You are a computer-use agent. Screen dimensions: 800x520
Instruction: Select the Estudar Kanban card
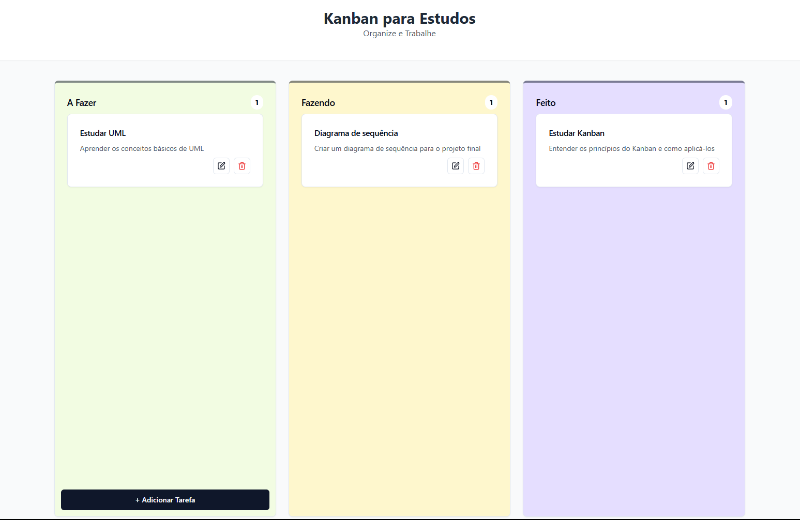[x=633, y=140]
